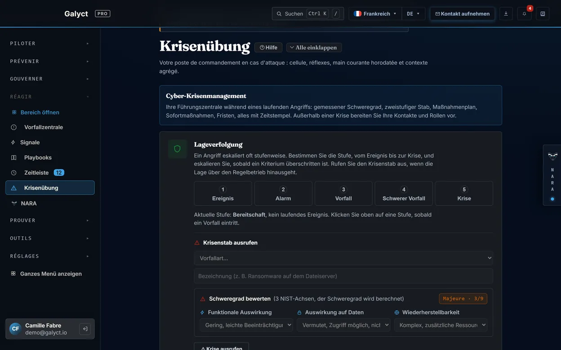The width and height of the screenshot is (561, 350).
Task: Open Vorfallzentrale in the sidebar
Action: [50, 127]
